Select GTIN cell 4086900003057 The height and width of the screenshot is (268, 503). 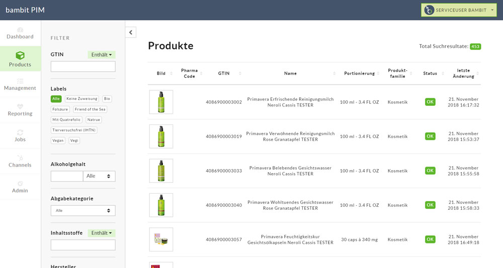click(224, 239)
